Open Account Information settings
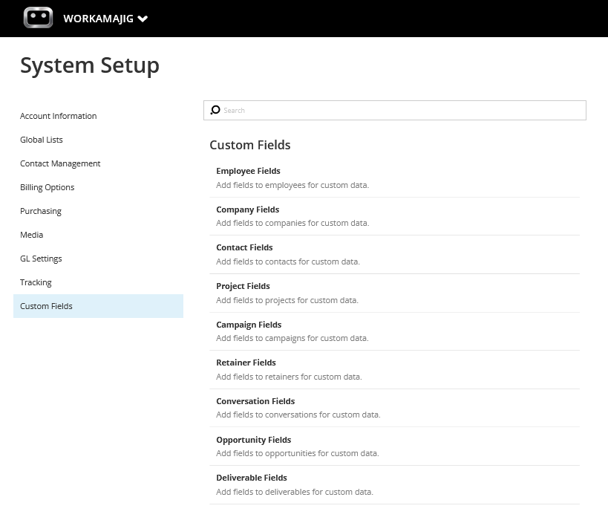The width and height of the screenshot is (608, 523). pos(58,116)
